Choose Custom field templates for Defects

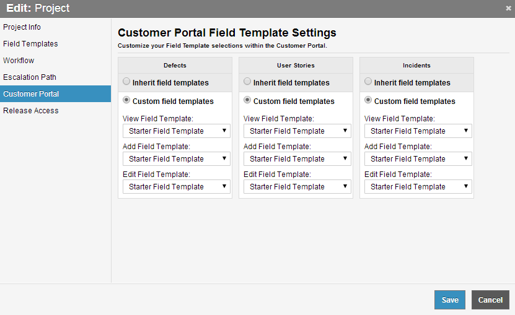tap(126, 100)
